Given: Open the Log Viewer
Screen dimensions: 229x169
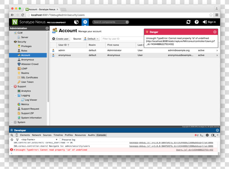Looking at the screenshot, I should (29, 100).
